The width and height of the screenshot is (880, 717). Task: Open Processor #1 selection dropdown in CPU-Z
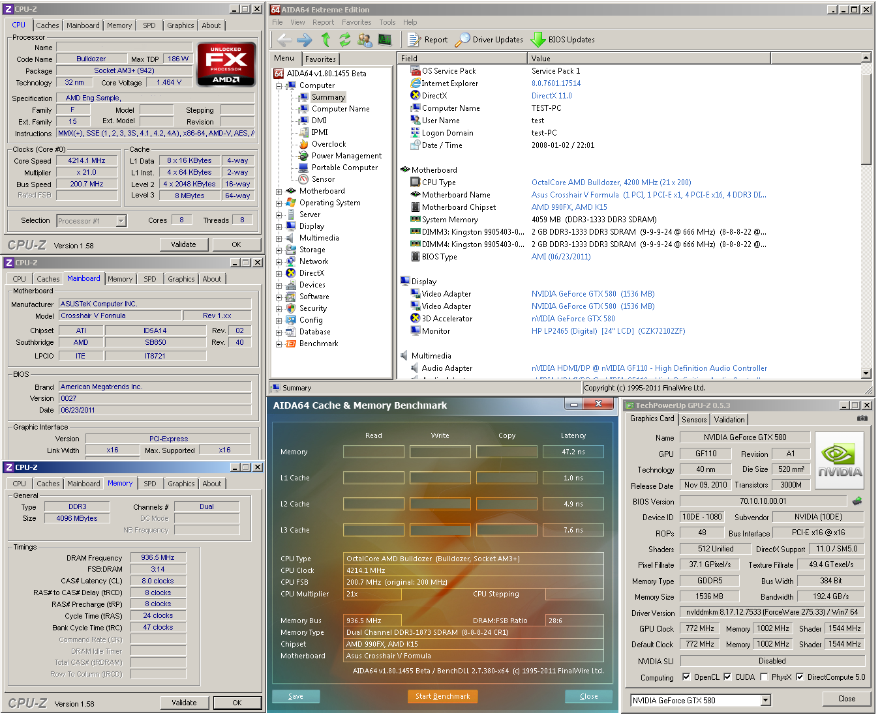click(121, 221)
